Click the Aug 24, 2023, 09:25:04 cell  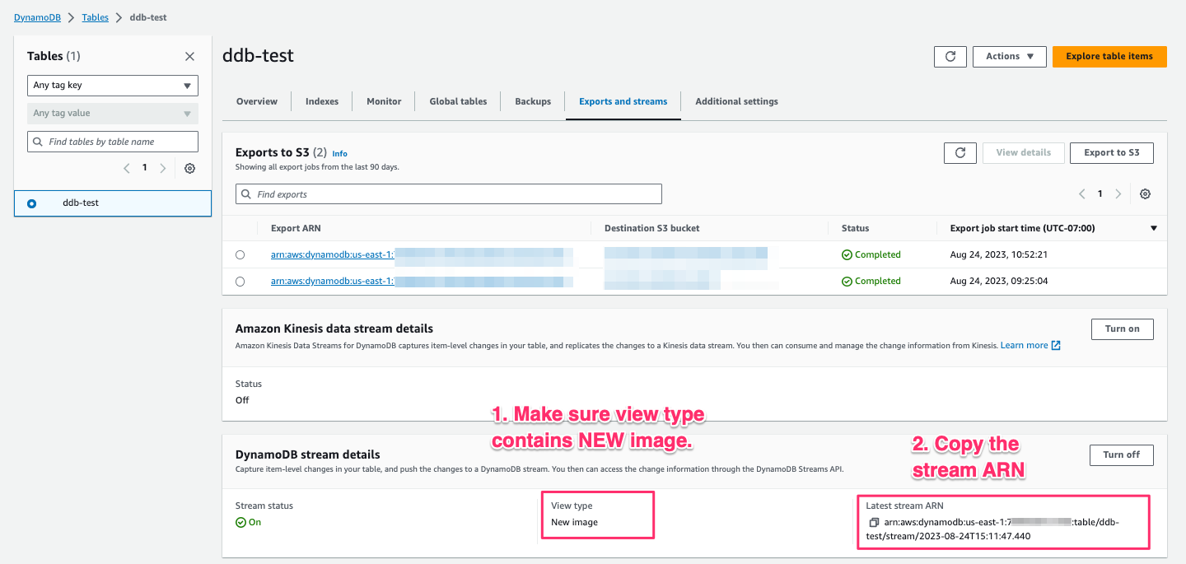coord(1001,282)
